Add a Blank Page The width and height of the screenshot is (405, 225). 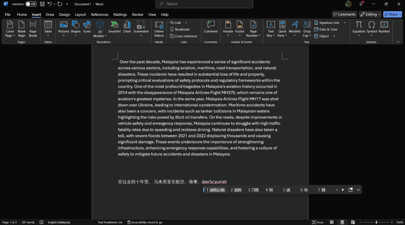click(21, 29)
